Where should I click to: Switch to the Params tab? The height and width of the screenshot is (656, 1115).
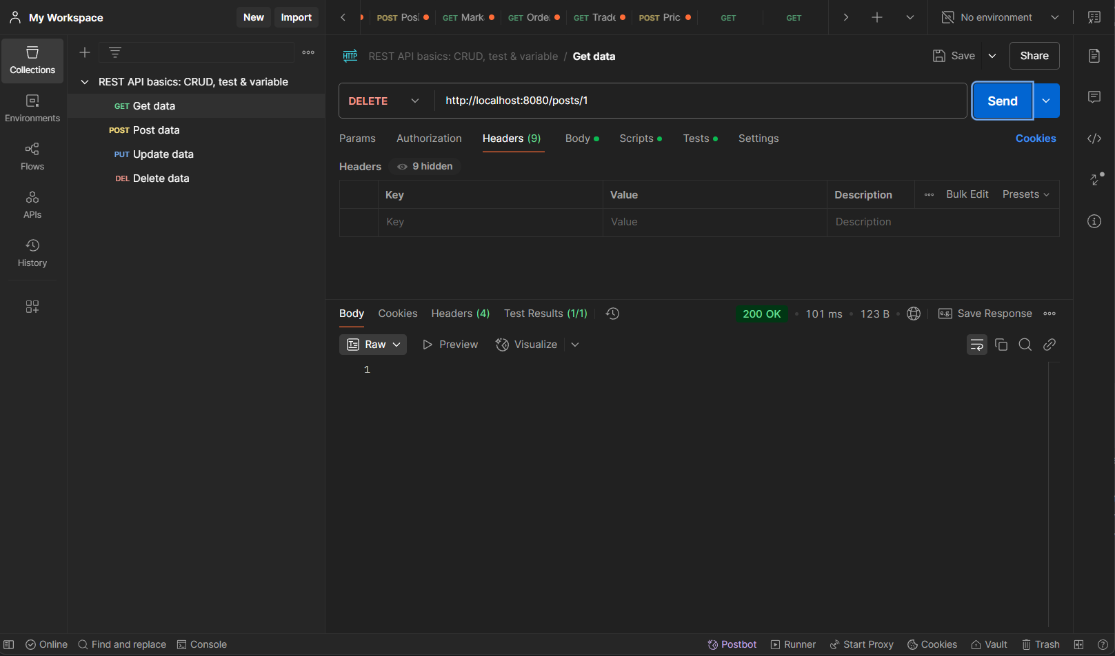[357, 139]
